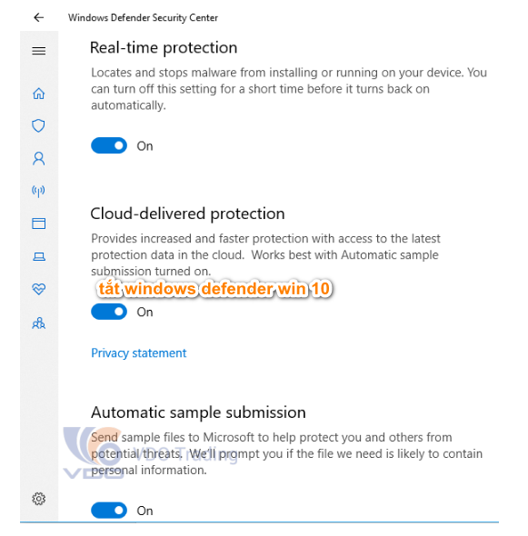Viewport: 528px width, 536px height.
Task: Open Firewall & network protection icon
Action: [38, 191]
